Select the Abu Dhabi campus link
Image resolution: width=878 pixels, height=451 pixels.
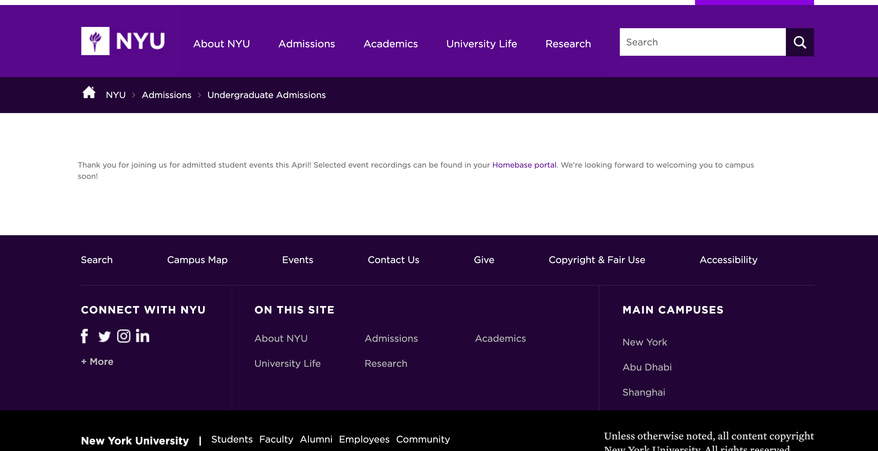point(647,367)
